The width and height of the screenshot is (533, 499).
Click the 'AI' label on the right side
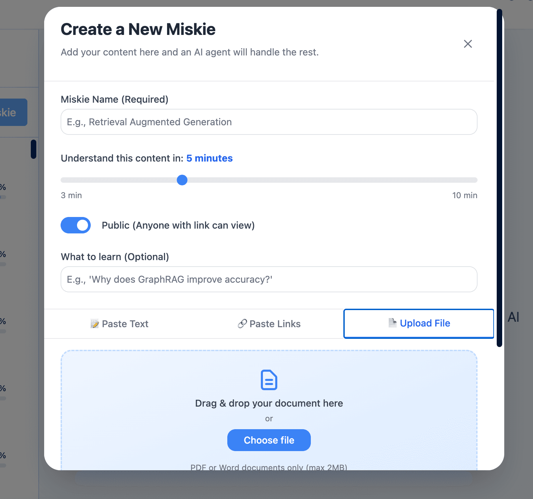click(513, 317)
